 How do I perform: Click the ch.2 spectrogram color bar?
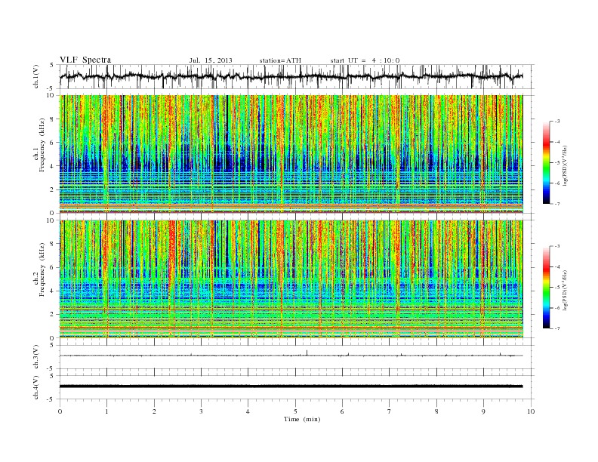click(546, 287)
